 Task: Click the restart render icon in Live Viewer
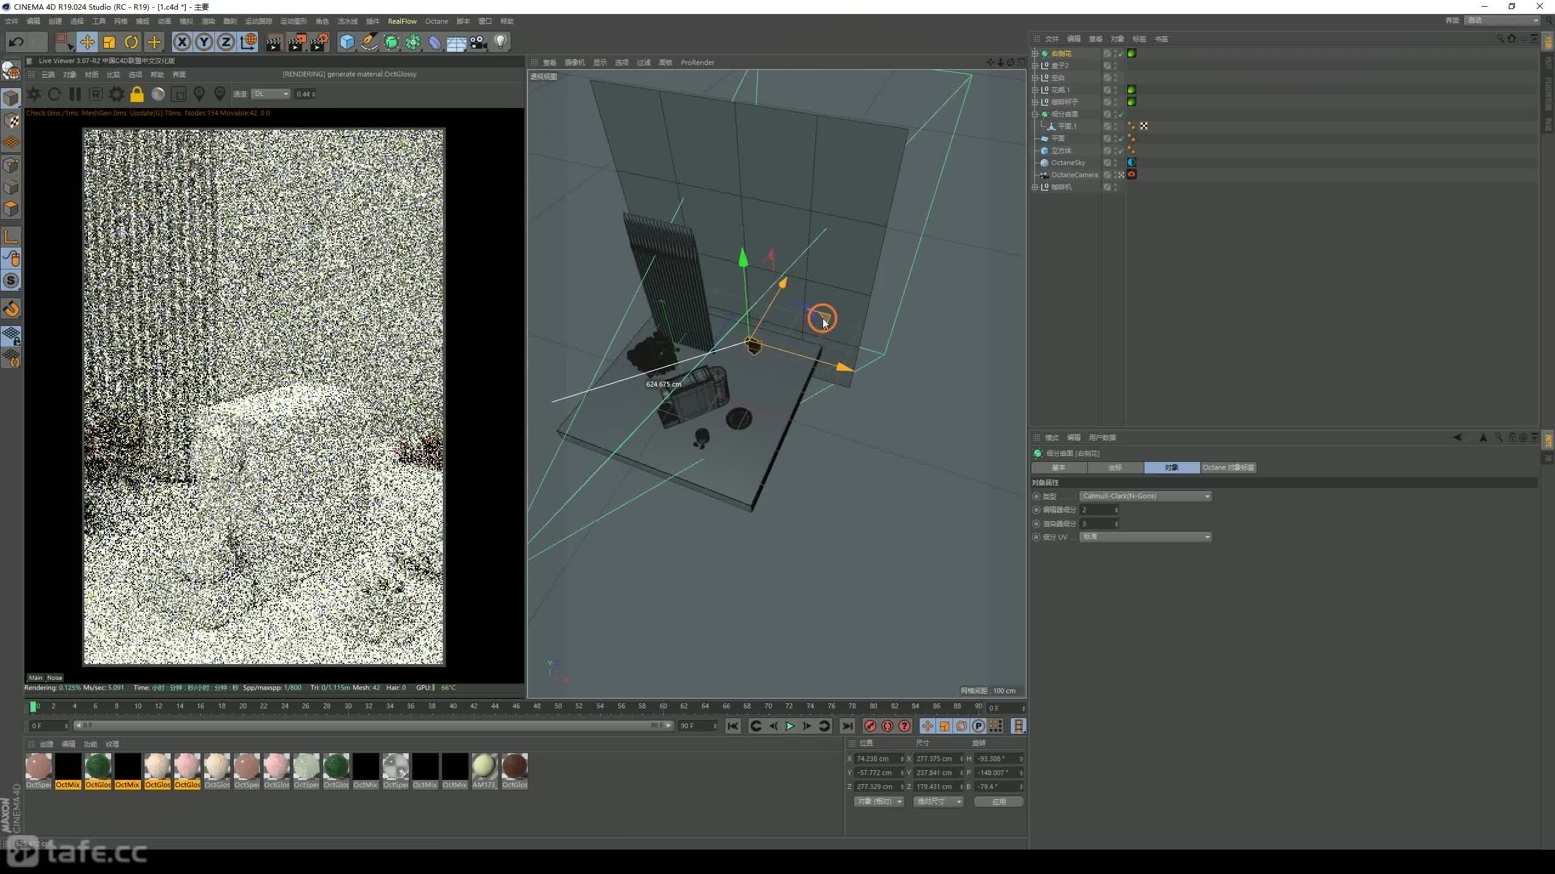tap(54, 94)
